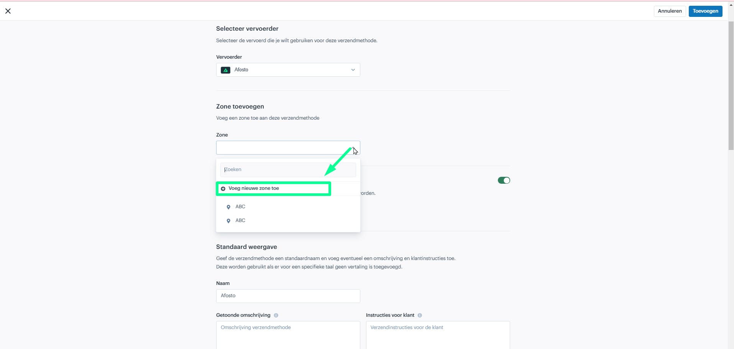Viewport: 734px width, 349px height.
Task: Click the Zone dropdown field
Action: [x=288, y=148]
